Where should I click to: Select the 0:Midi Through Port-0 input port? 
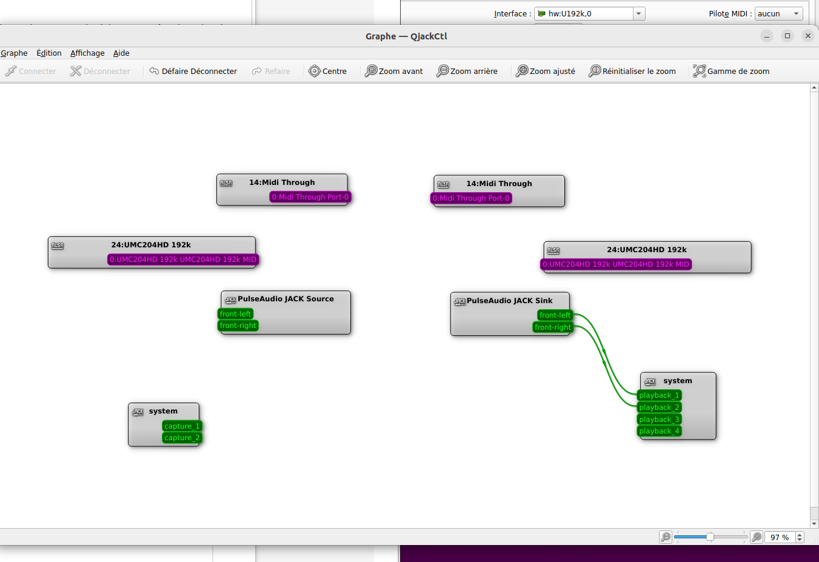click(471, 198)
